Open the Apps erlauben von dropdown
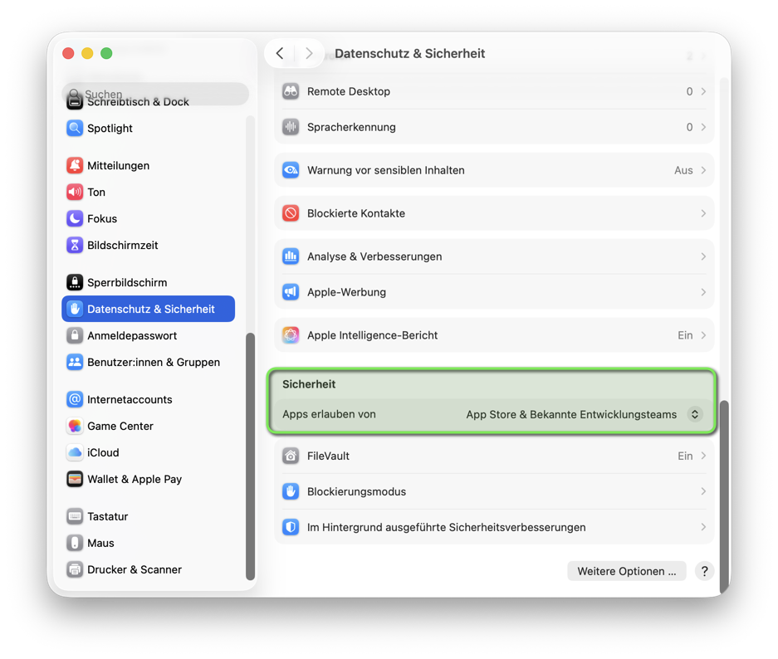 (x=694, y=414)
